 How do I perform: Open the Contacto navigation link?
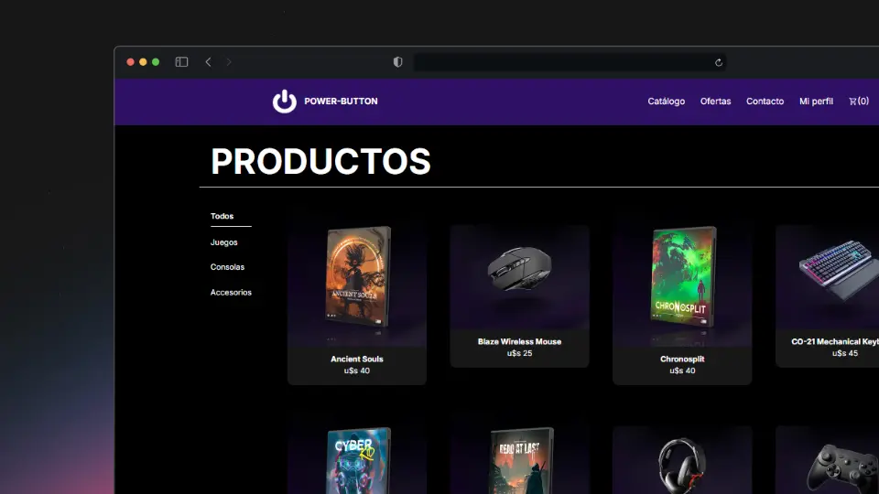click(765, 102)
